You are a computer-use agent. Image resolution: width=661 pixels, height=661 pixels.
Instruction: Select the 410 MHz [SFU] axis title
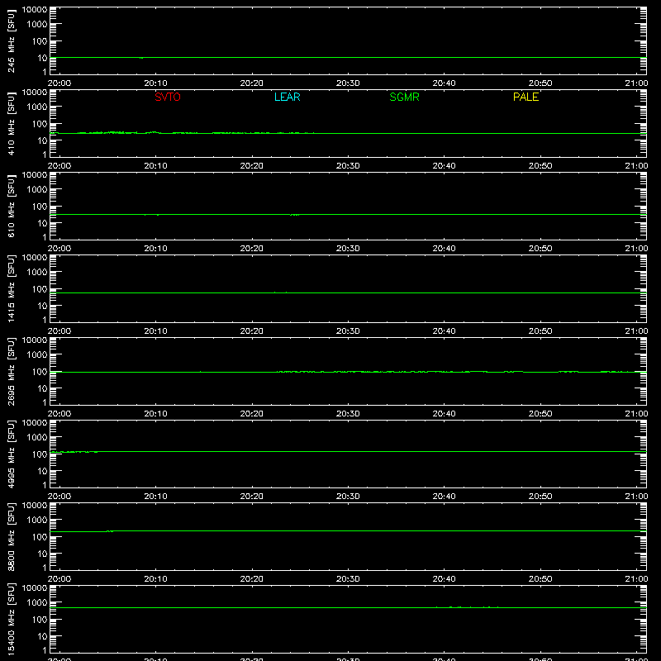(x=12, y=123)
